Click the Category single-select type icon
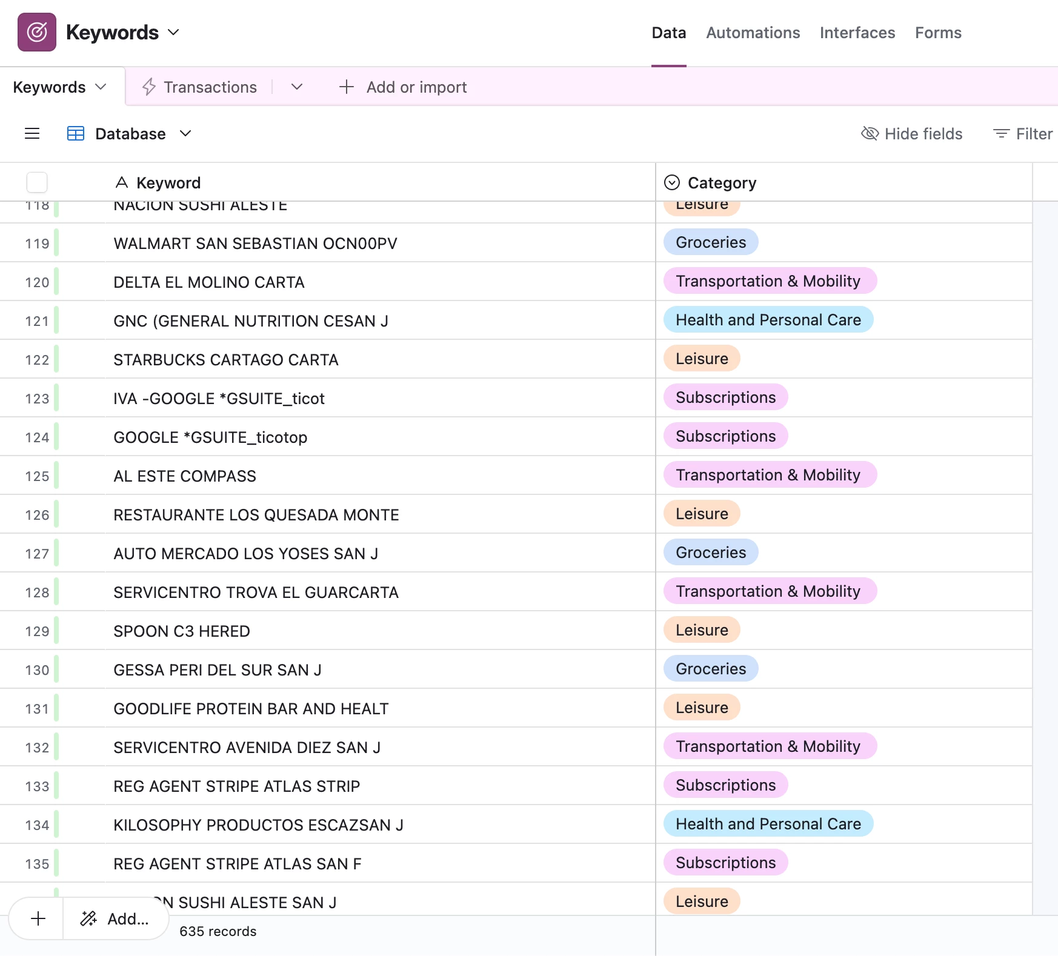 pos(672,182)
